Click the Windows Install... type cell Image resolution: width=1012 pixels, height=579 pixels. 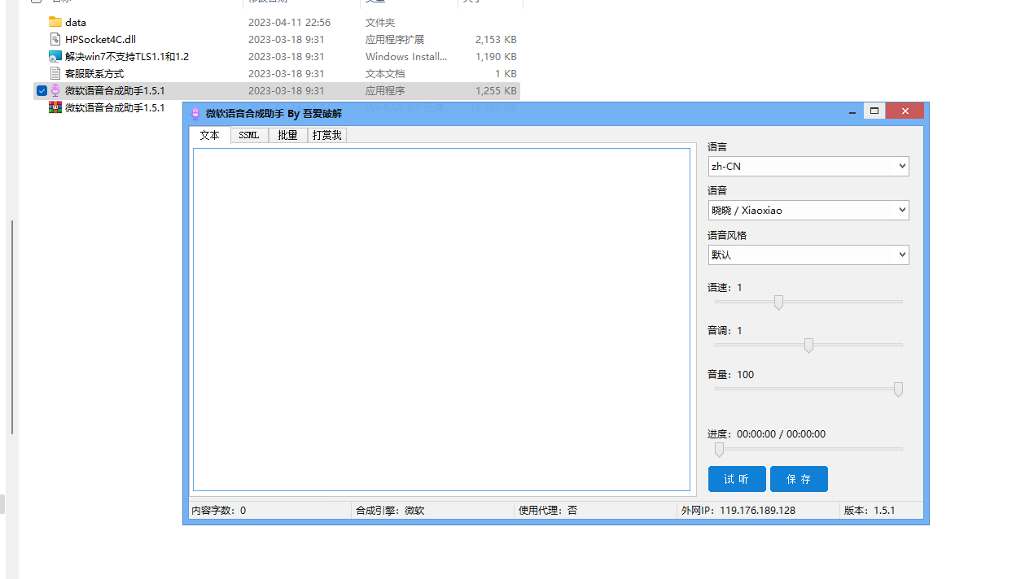pos(406,56)
